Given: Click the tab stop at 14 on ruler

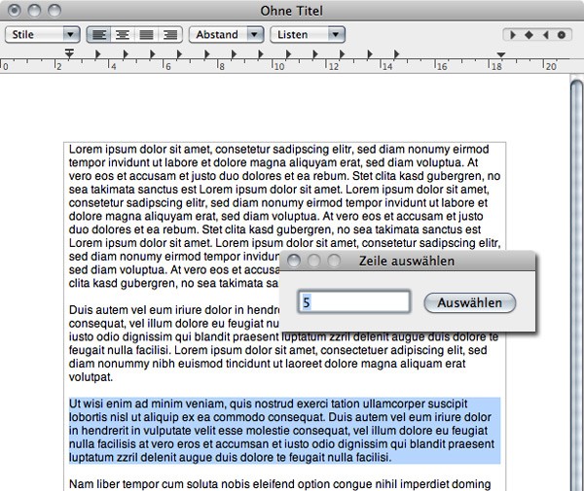Looking at the screenshot, I should [x=396, y=54].
